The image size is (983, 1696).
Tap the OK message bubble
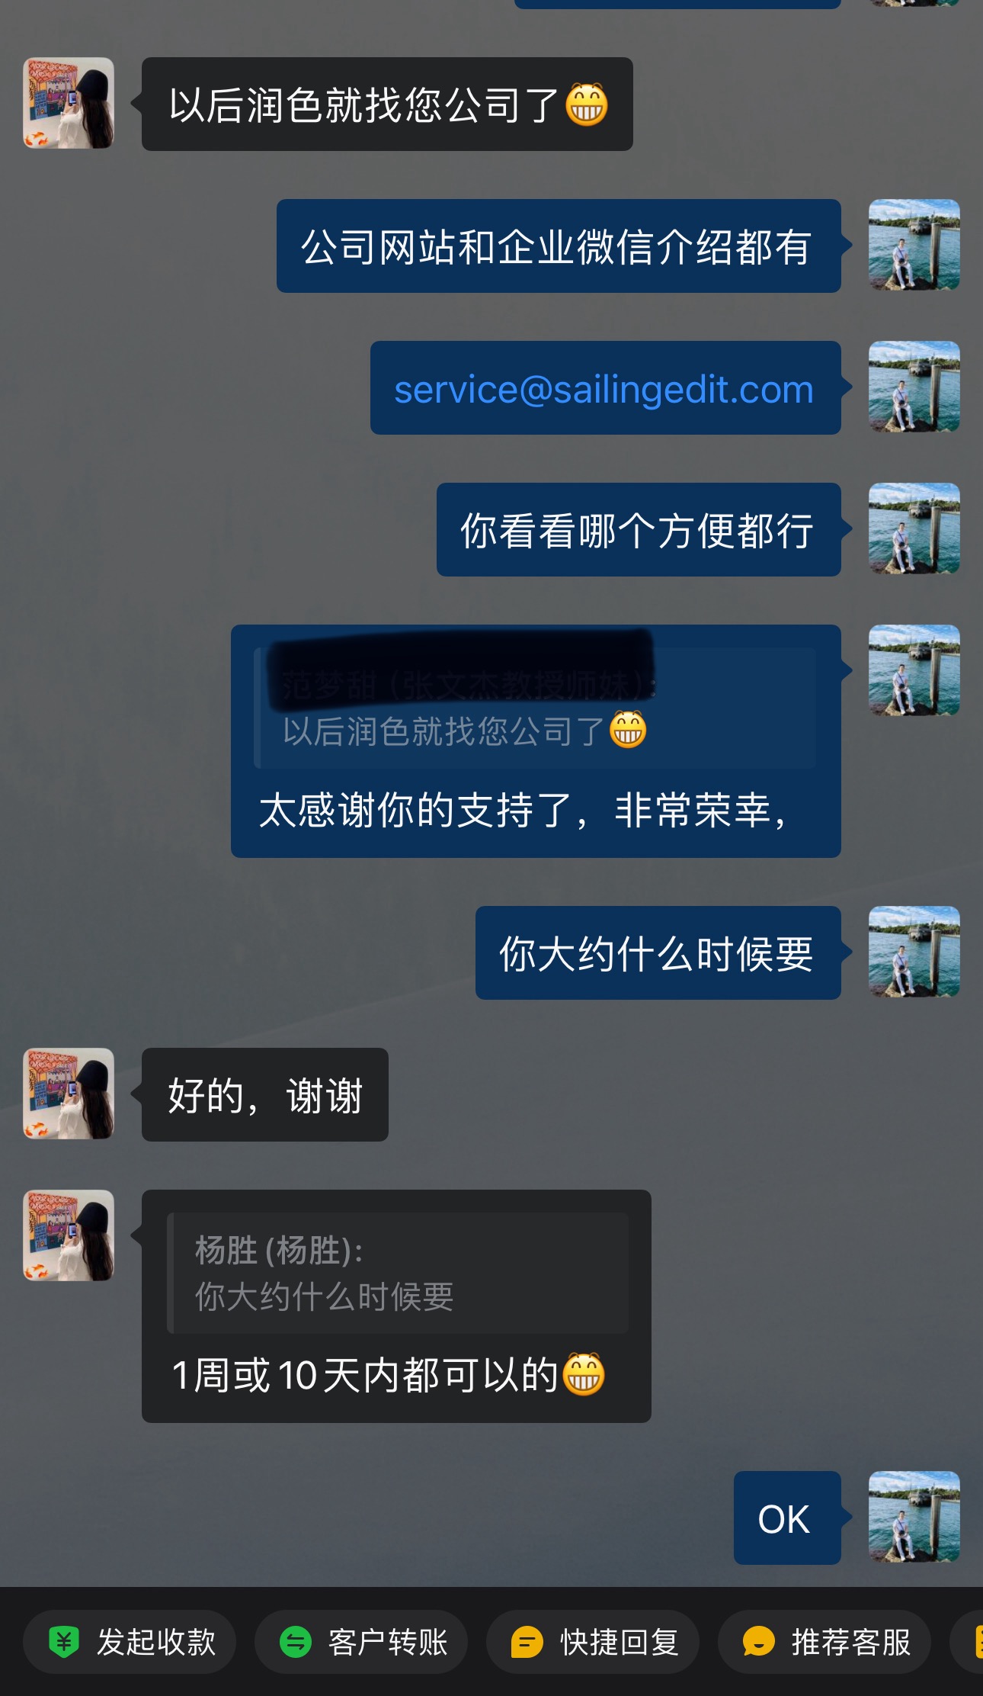pyautogui.click(x=787, y=1518)
